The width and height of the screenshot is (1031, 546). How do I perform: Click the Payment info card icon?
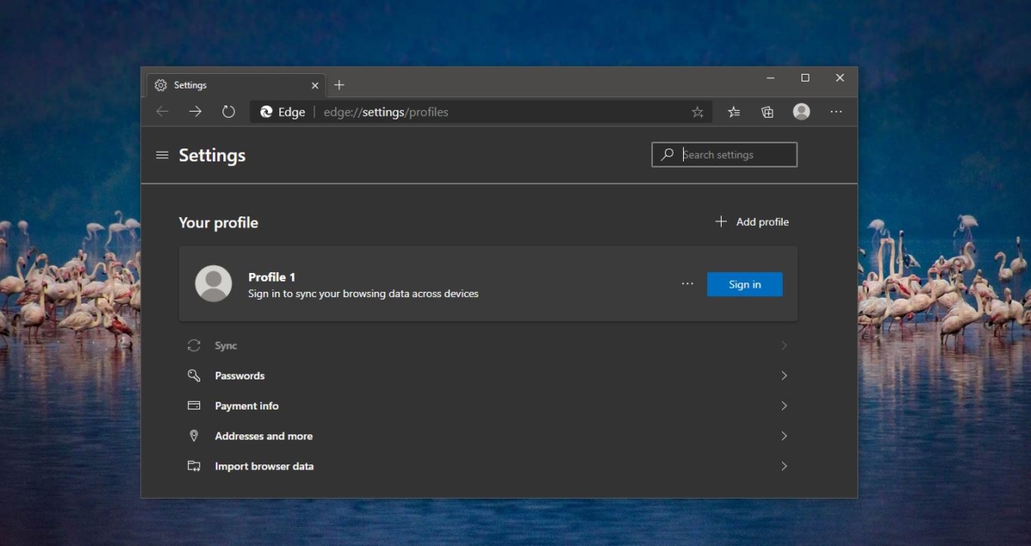[x=193, y=405]
